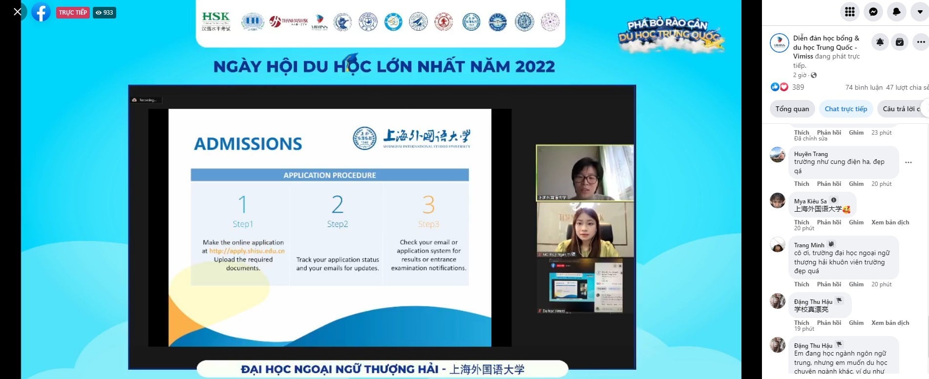Viewport: 929px width, 379px height.
Task: Click Phản hồi beside the 23 phút timestamp
Action: coord(829,133)
